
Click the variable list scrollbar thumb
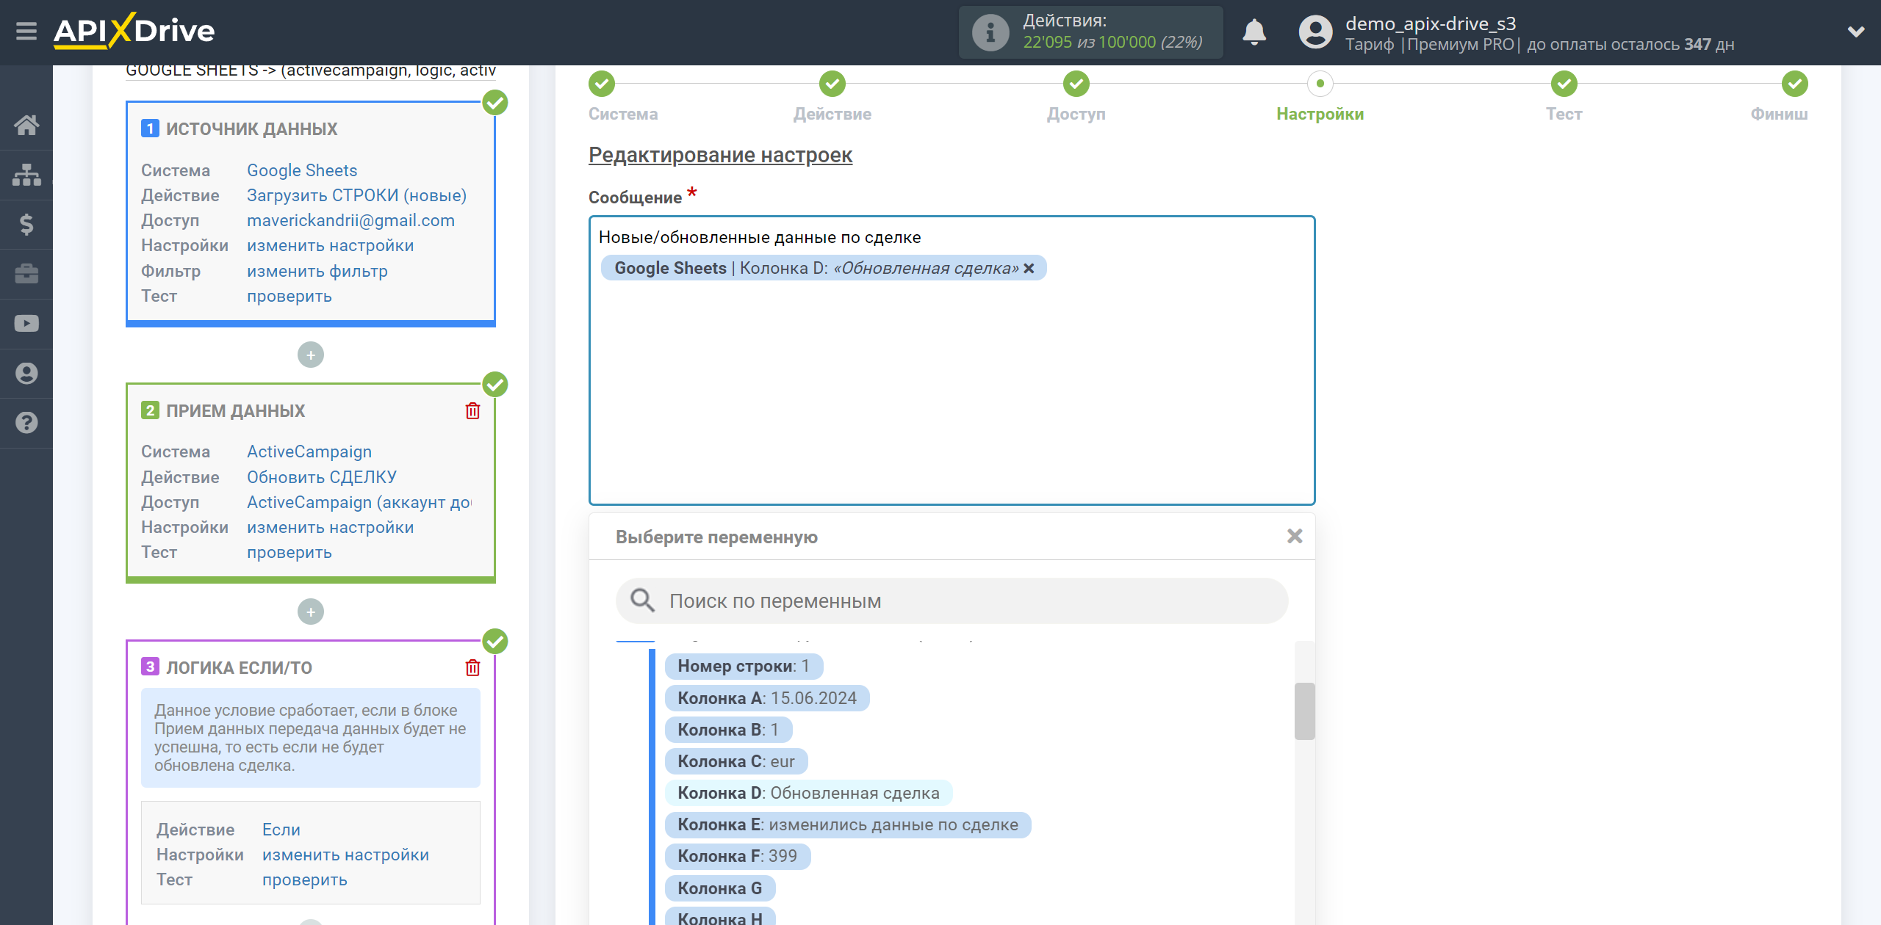coord(1304,711)
